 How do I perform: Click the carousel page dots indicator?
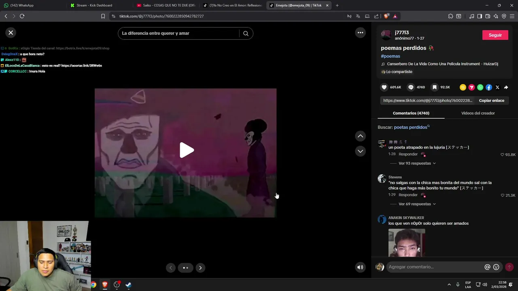[185, 268]
